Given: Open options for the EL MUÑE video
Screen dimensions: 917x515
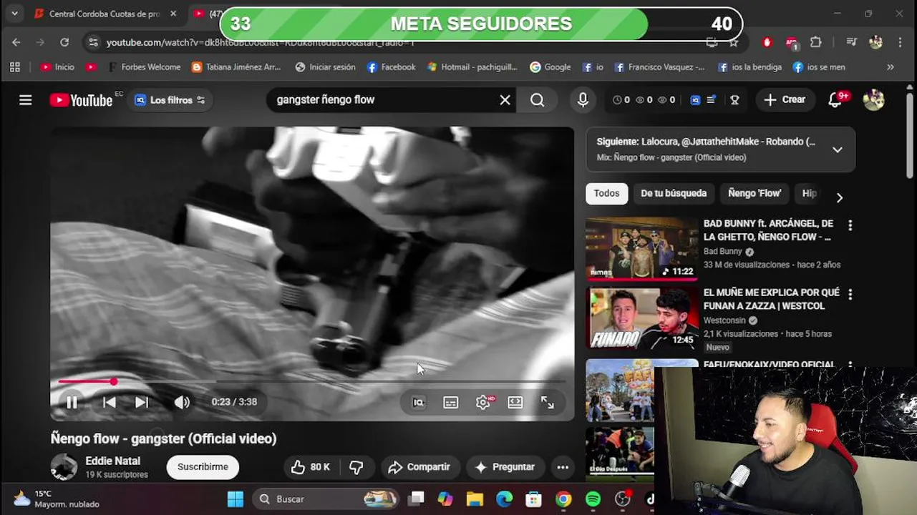Looking at the screenshot, I should tap(850, 295).
